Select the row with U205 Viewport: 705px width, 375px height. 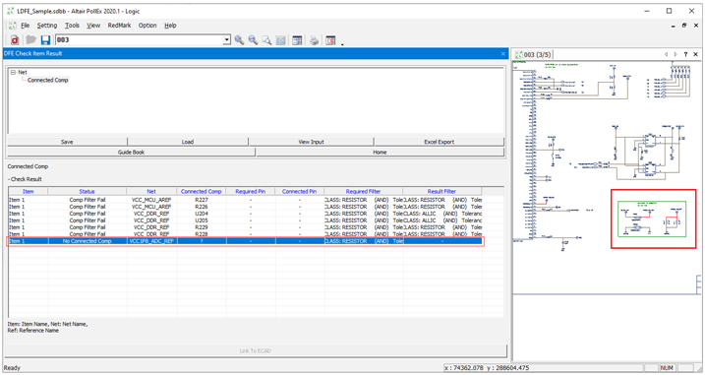[245, 220]
